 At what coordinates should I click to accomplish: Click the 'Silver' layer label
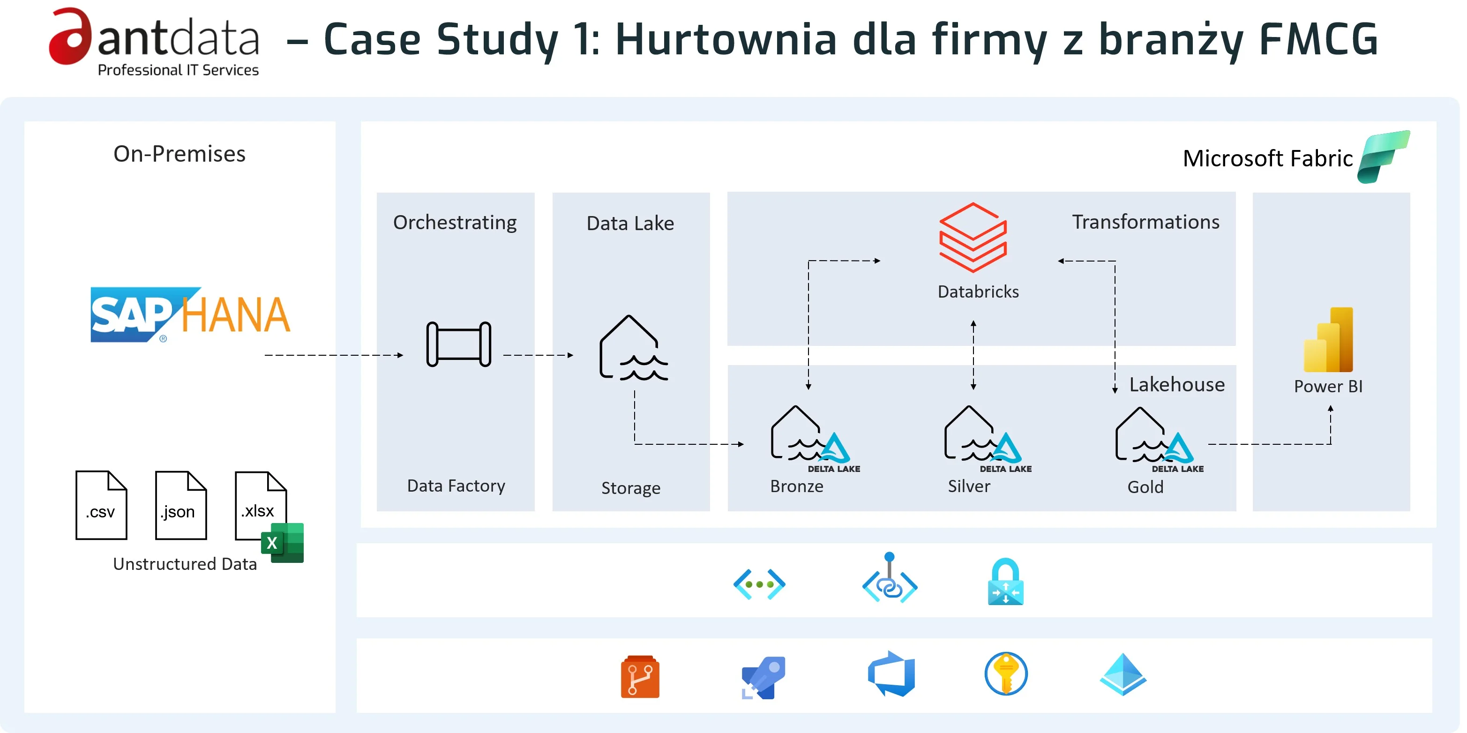pos(969,486)
